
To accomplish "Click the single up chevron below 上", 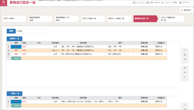I will tap(185, 59).
